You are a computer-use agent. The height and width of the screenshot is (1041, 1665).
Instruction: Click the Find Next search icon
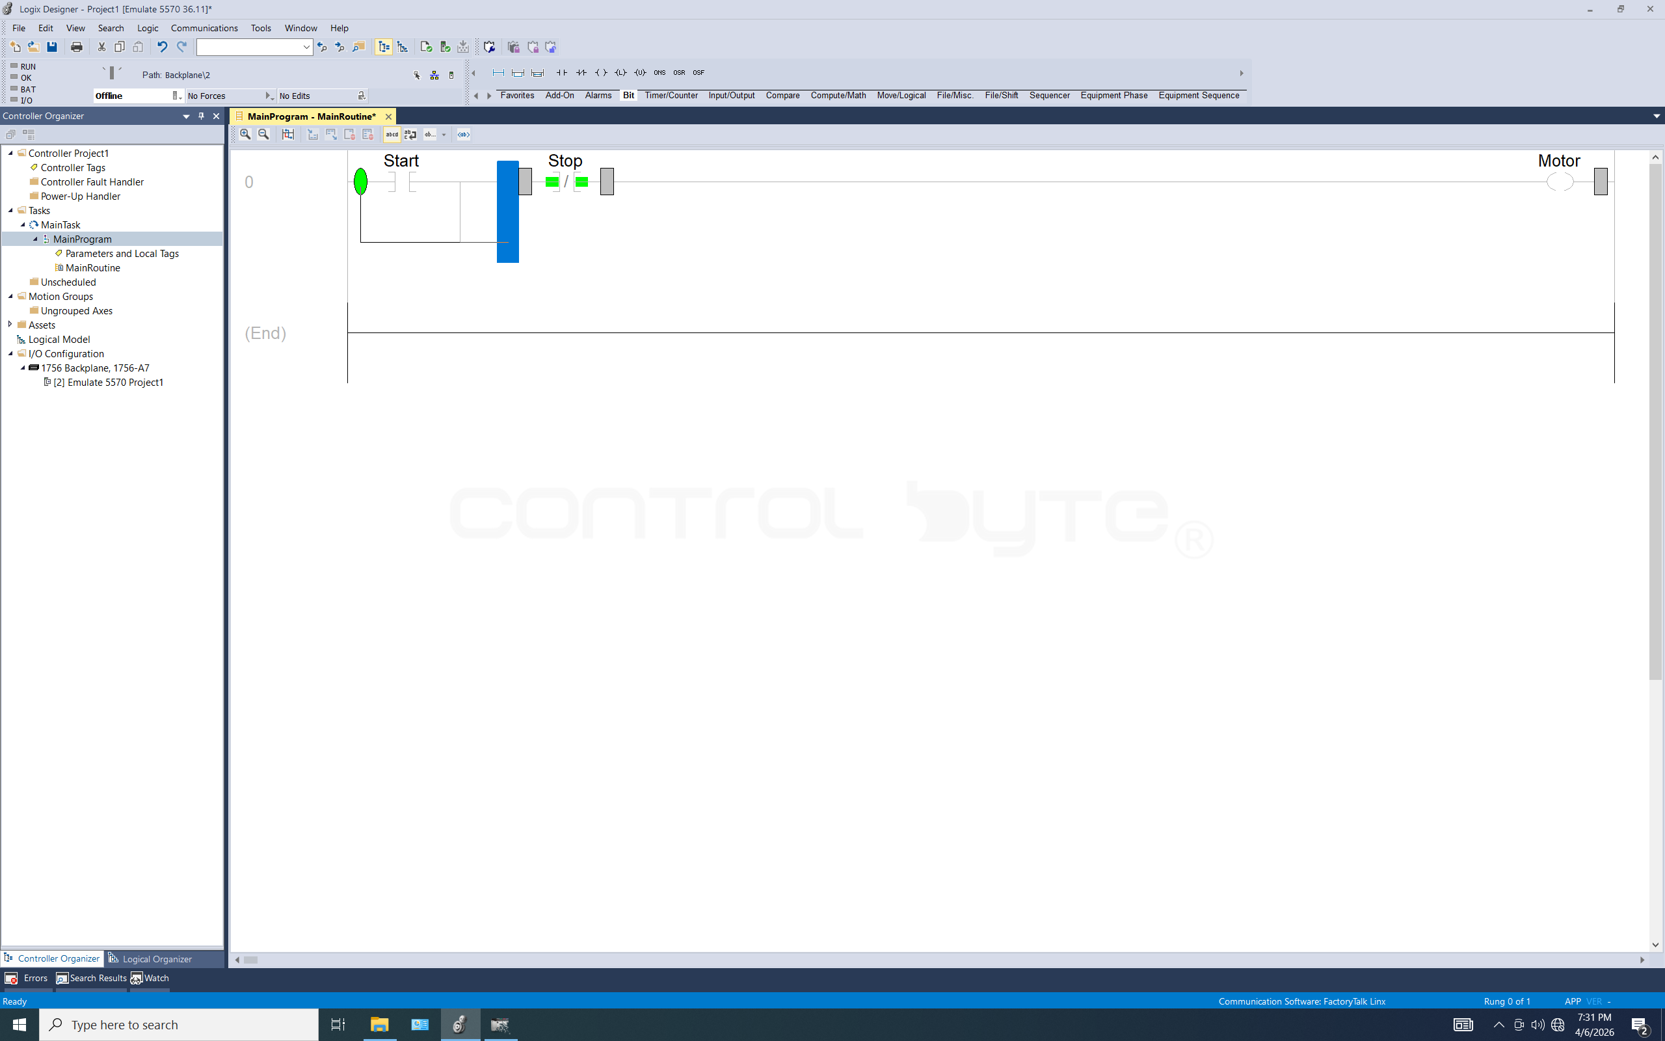[x=340, y=47]
